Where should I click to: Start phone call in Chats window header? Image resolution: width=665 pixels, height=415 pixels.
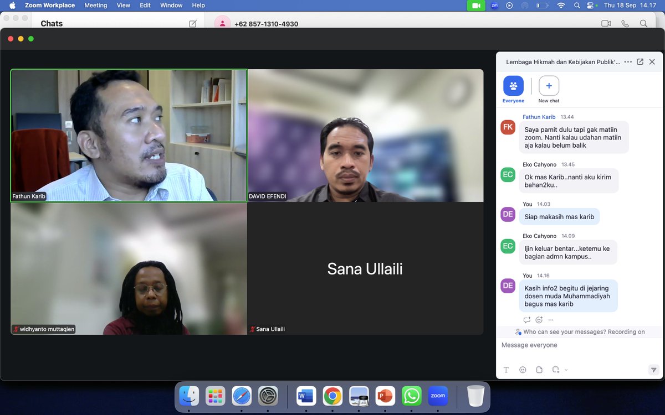pos(625,24)
